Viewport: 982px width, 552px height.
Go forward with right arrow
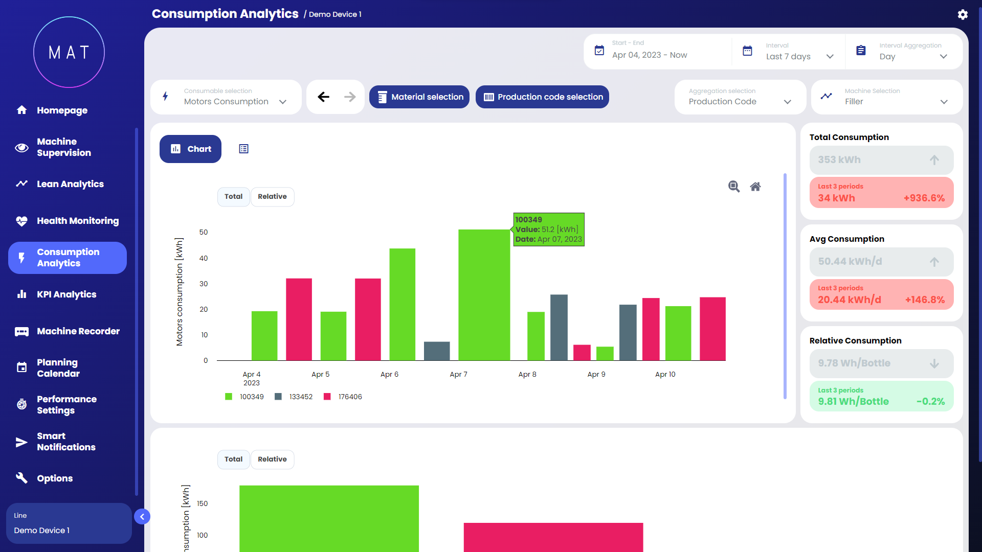point(350,97)
